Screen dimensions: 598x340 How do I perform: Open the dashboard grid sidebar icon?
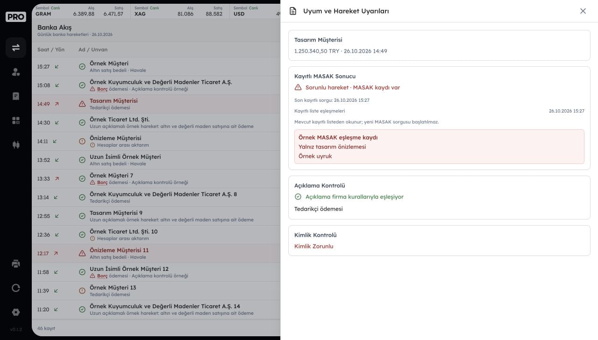[x=16, y=120]
